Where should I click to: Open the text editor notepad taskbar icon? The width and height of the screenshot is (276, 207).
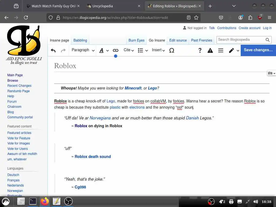tap(57, 201)
